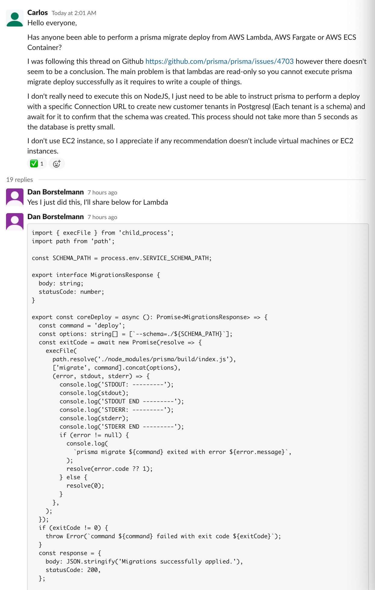Toggle a new reaction on the thread message
375x590 pixels.
[x=57, y=163]
